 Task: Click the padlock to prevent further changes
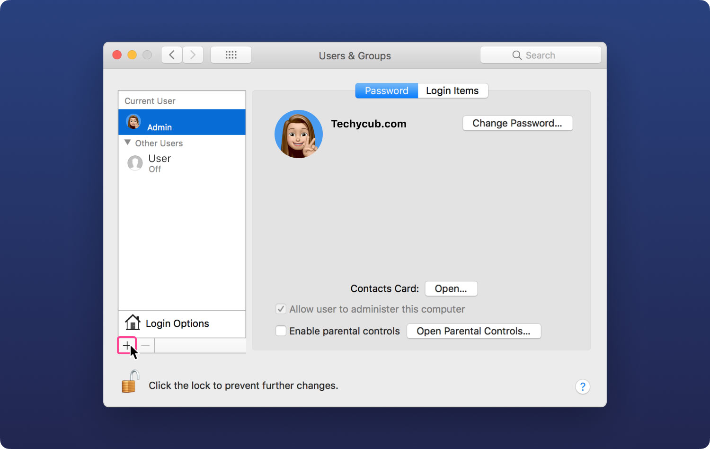[130, 382]
